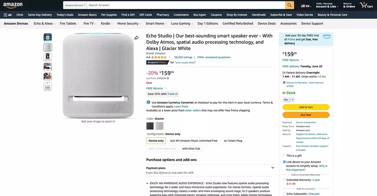Open the Today's Deals nav item
The image size is (377, 196).
click(65, 15)
